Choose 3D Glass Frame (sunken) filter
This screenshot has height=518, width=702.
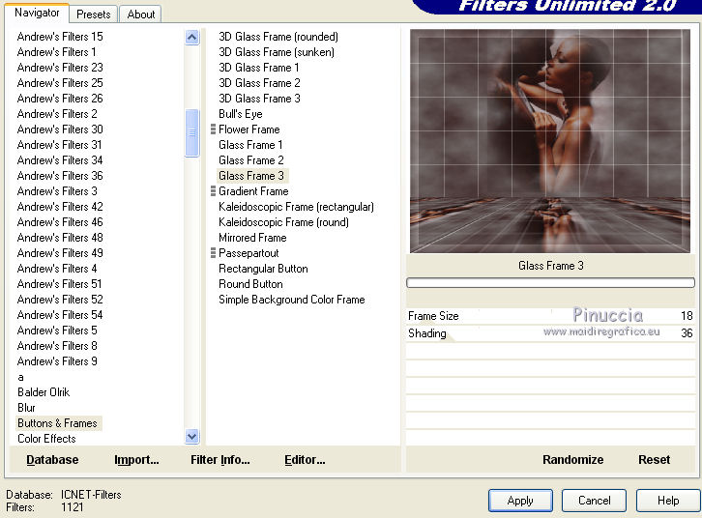(x=277, y=52)
